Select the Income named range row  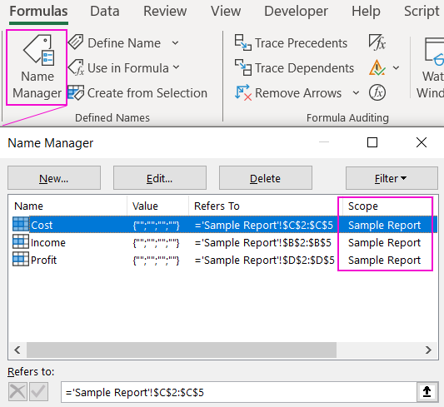point(225,242)
